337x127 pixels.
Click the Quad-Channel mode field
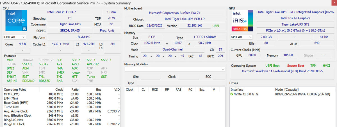[172, 49]
